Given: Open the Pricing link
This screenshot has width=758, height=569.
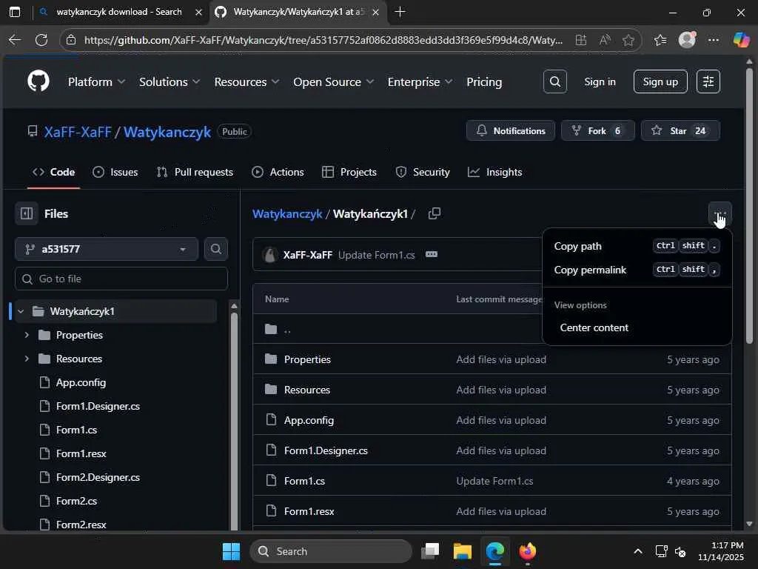Looking at the screenshot, I should (x=484, y=81).
